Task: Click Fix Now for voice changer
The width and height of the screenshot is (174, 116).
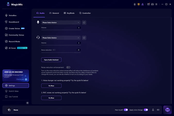Action: pos(51,86)
